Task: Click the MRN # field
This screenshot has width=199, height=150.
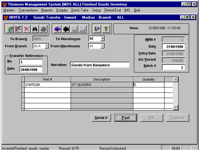Action: pyautogui.click(x=173, y=40)
